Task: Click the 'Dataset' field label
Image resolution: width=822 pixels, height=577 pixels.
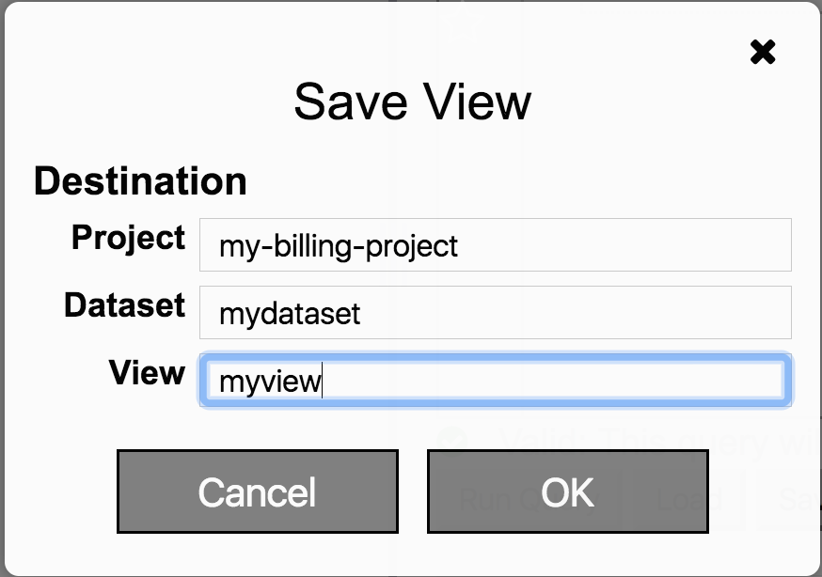Action: pos(125,304)
